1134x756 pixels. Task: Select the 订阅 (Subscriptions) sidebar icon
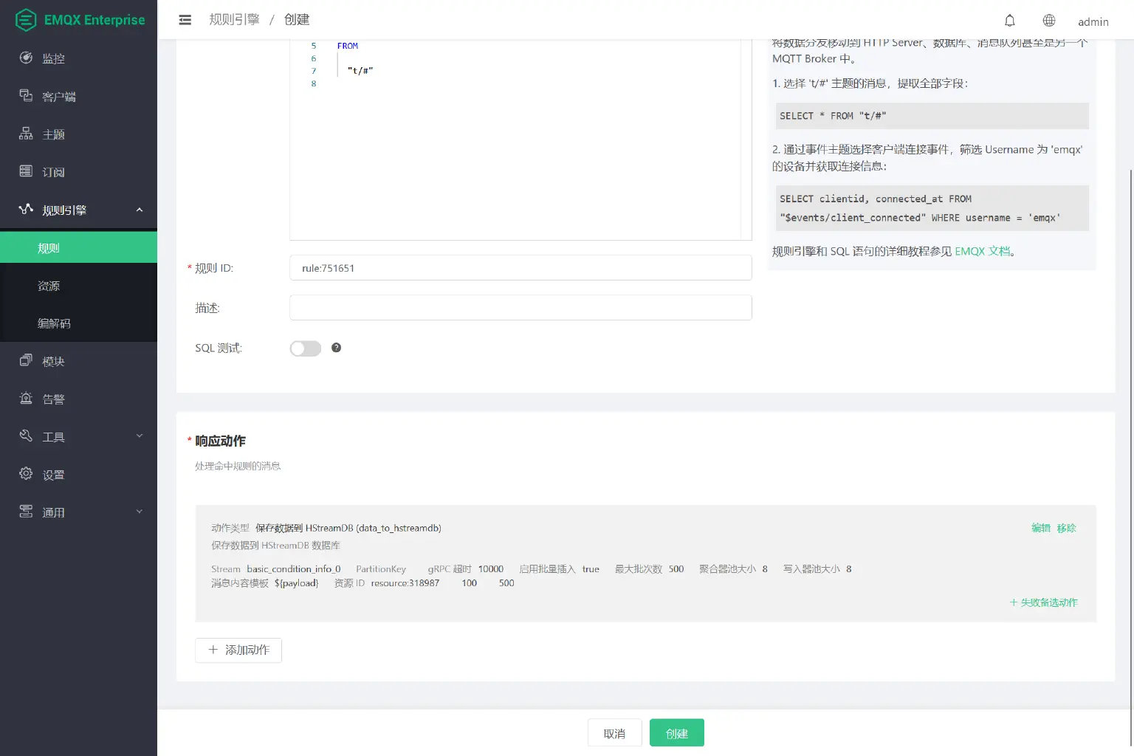click(x=27, y=171)
